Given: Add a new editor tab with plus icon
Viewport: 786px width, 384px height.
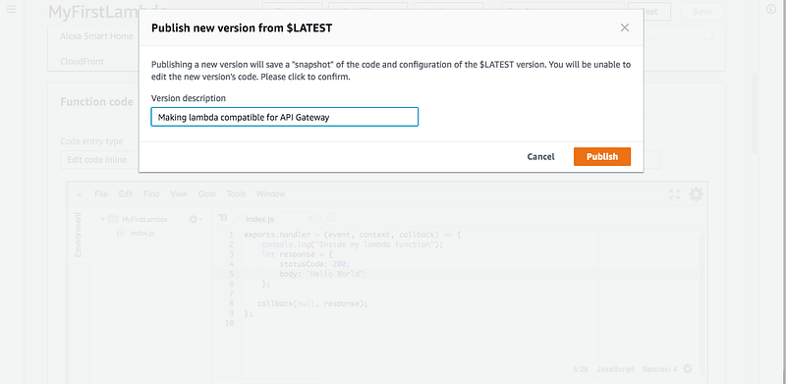Looking at the screenshot, I should [331, 218].
